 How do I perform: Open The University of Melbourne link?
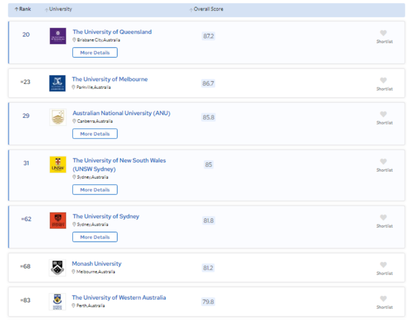pos(110,79)
